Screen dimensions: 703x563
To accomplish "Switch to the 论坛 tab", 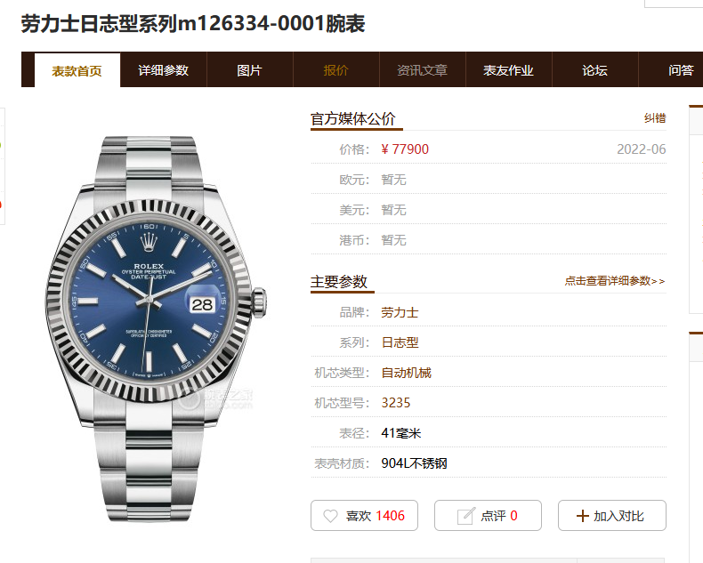I will [x=595, y=70].
